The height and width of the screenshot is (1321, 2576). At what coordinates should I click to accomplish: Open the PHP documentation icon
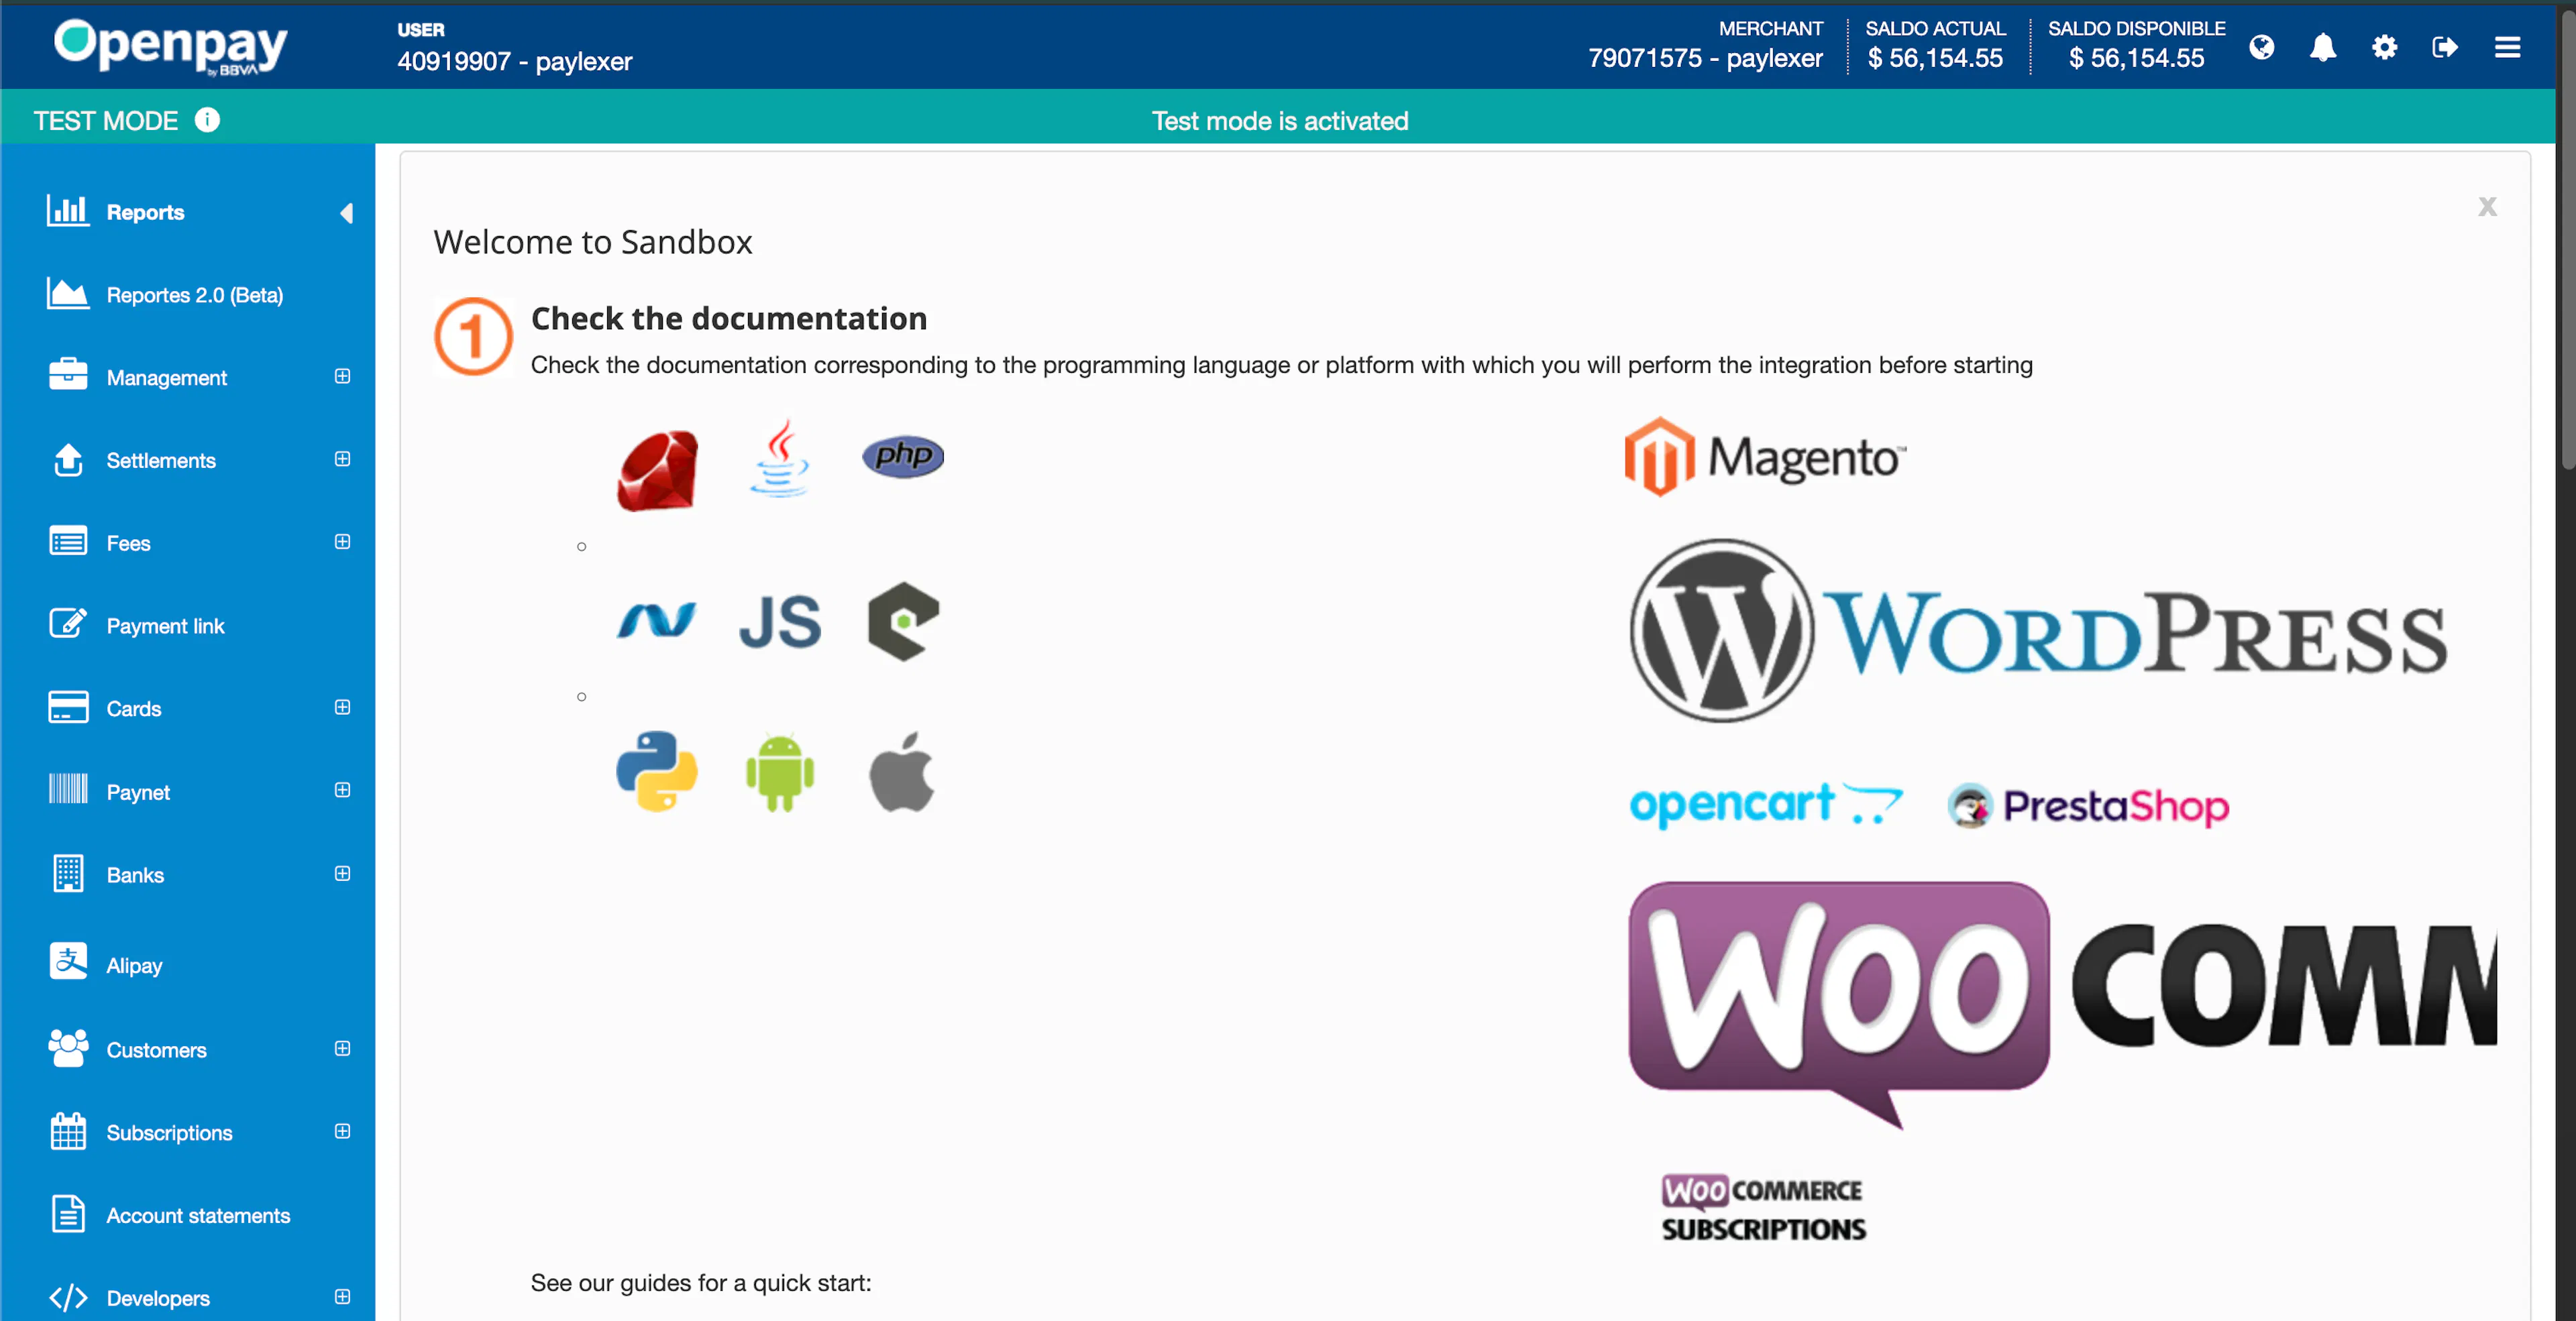click(x=903, y=456)
